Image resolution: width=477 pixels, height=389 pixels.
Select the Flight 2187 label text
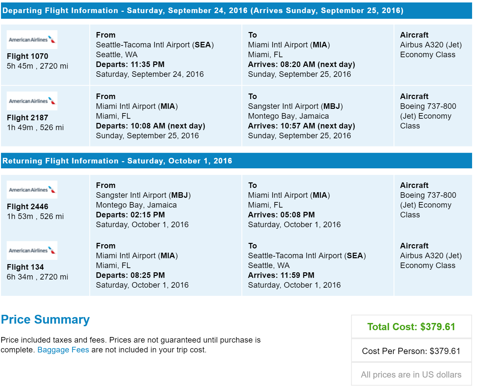coord(27,118)
